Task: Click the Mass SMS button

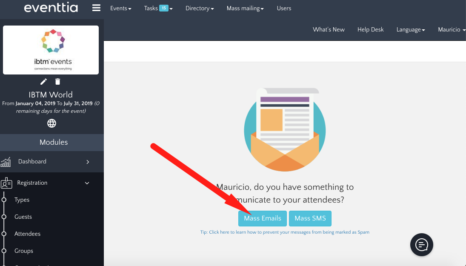Action: tap(310, 218)
